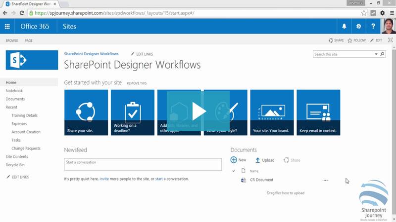Click the Start a conversation box
The width and height of the screenshot is (396, 222).
pos(143,164)
